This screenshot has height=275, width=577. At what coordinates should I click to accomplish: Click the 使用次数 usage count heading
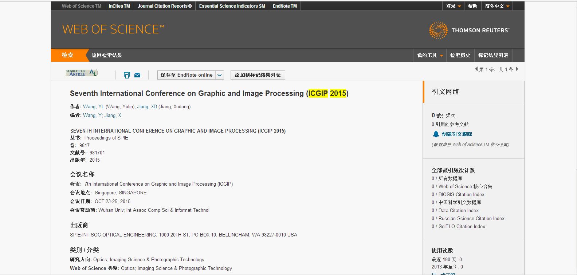(442, 251)
